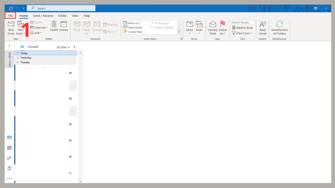The image size is (335, 188).
Task: Switch to the View ribbon tab
Action: point(75,16)
